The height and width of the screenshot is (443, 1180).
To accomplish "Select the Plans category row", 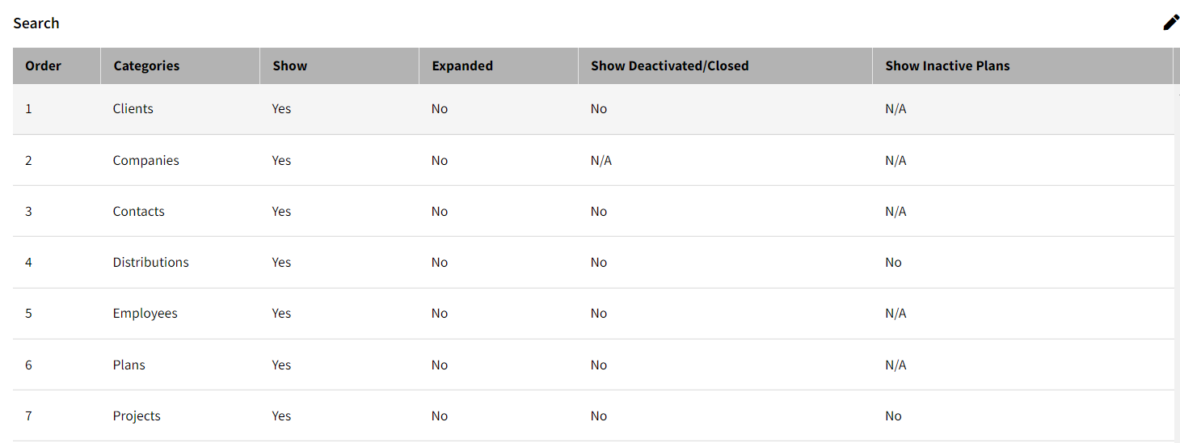I will (592, 365).
